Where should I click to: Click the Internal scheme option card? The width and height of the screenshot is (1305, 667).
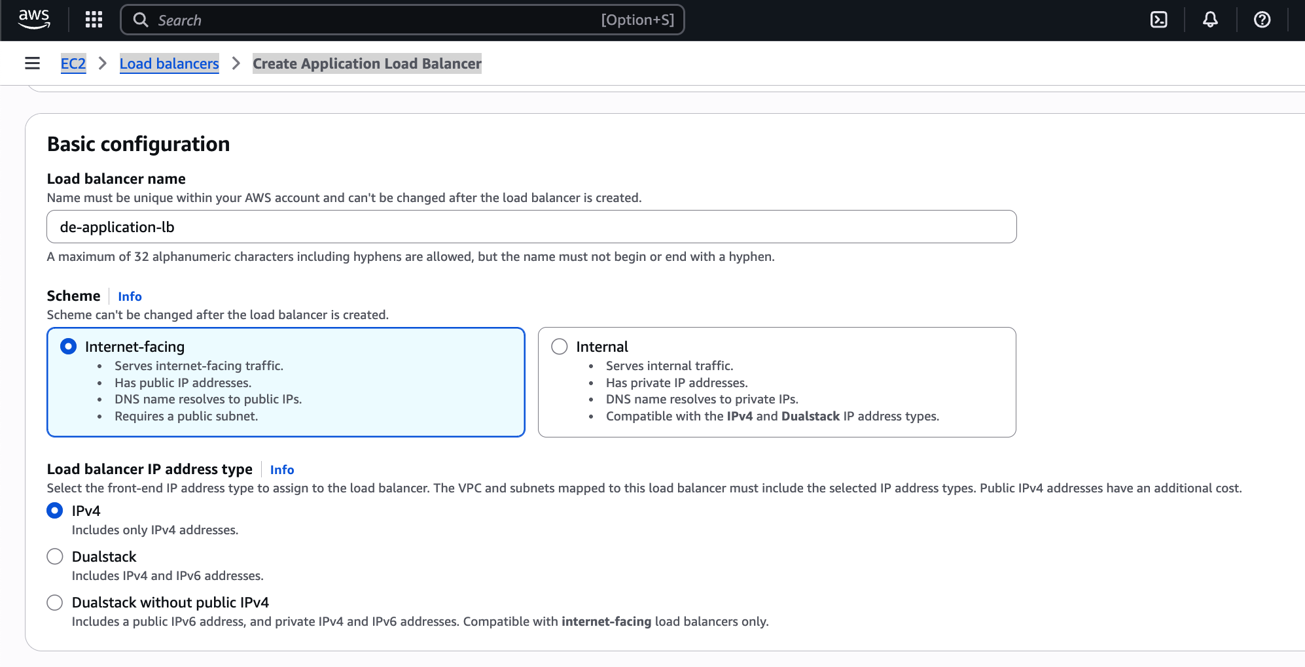click(x=776, y=392)
